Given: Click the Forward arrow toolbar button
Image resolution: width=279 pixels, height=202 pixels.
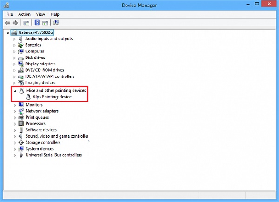Looking at the screenshot, I should (x=15, y=23).
